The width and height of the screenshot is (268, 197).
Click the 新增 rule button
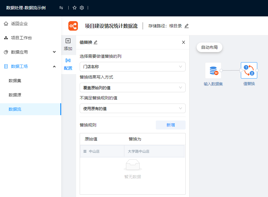170,125
